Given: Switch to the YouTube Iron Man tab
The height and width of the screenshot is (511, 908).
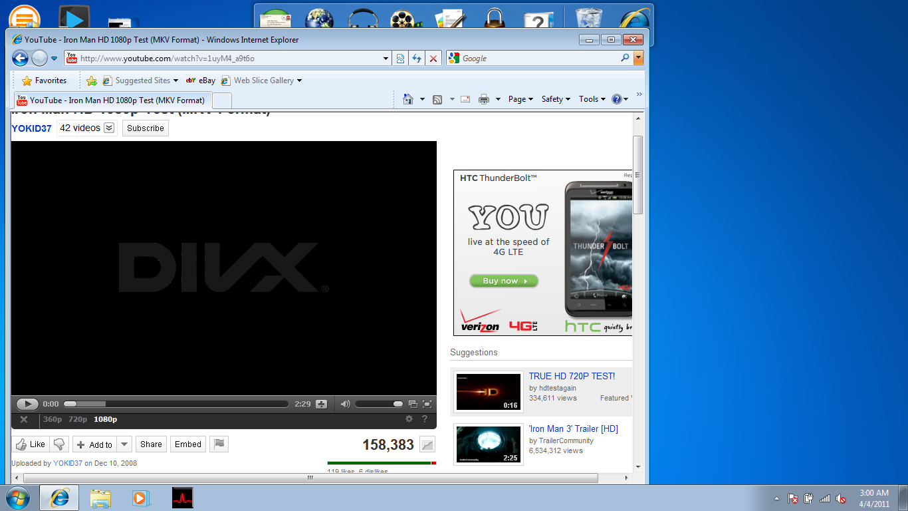Looking at the screenshot, I should (x=112, y=100).
